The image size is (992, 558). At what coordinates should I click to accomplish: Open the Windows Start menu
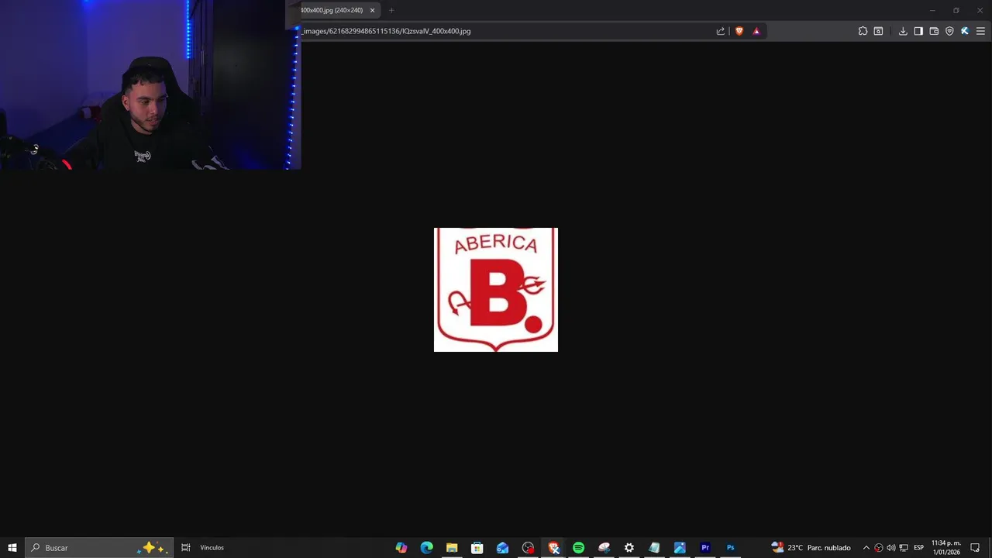point(12,548)
